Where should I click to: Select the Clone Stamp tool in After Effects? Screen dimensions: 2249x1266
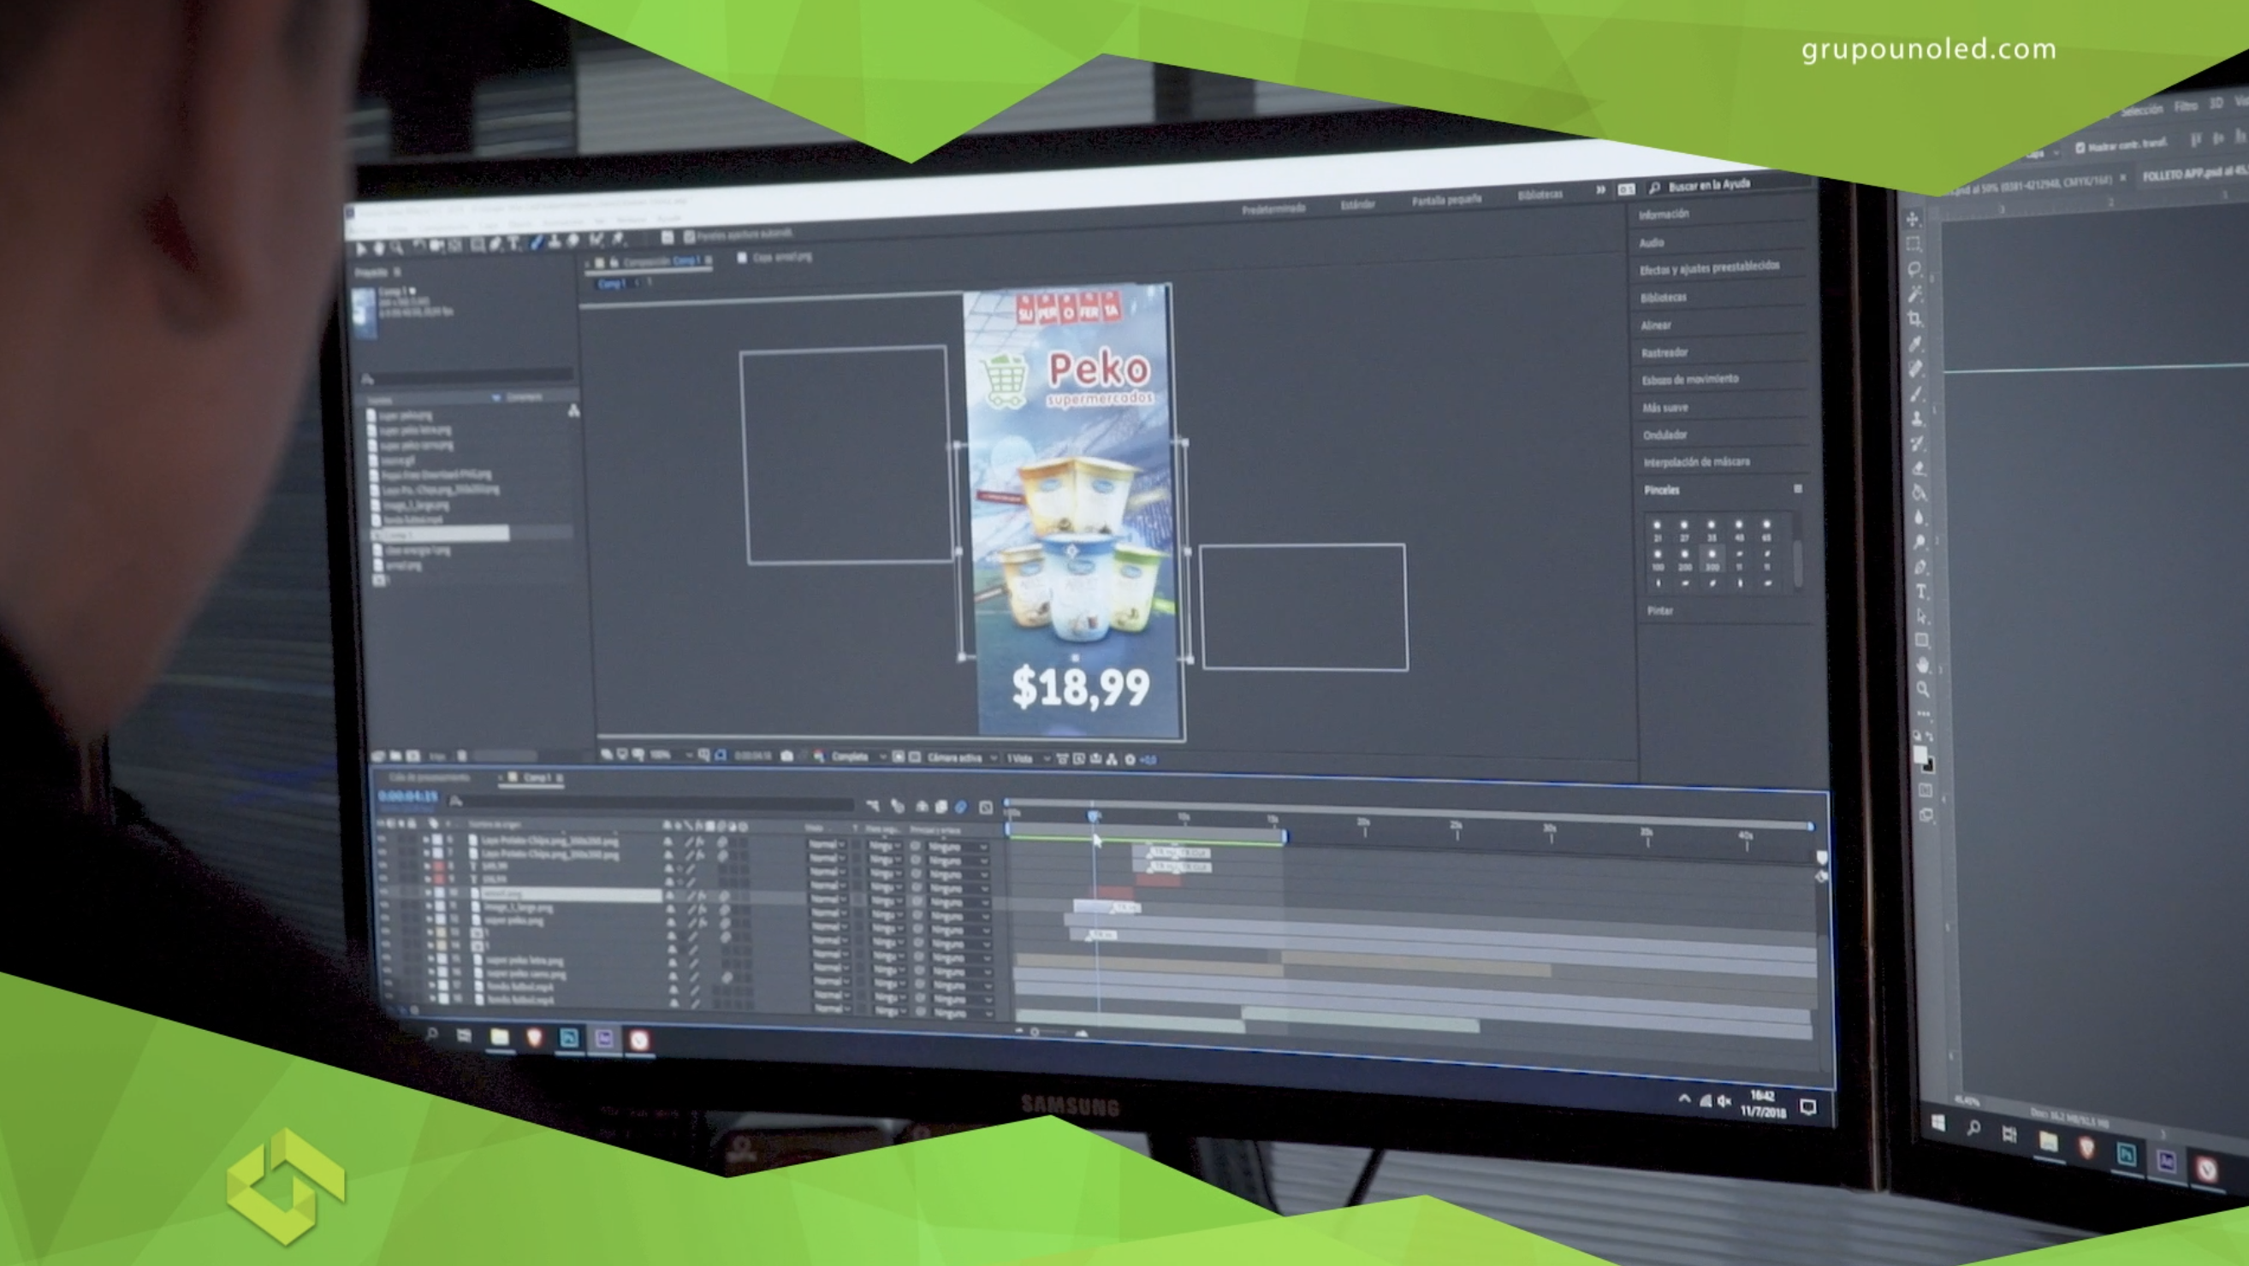click(555, 242)
